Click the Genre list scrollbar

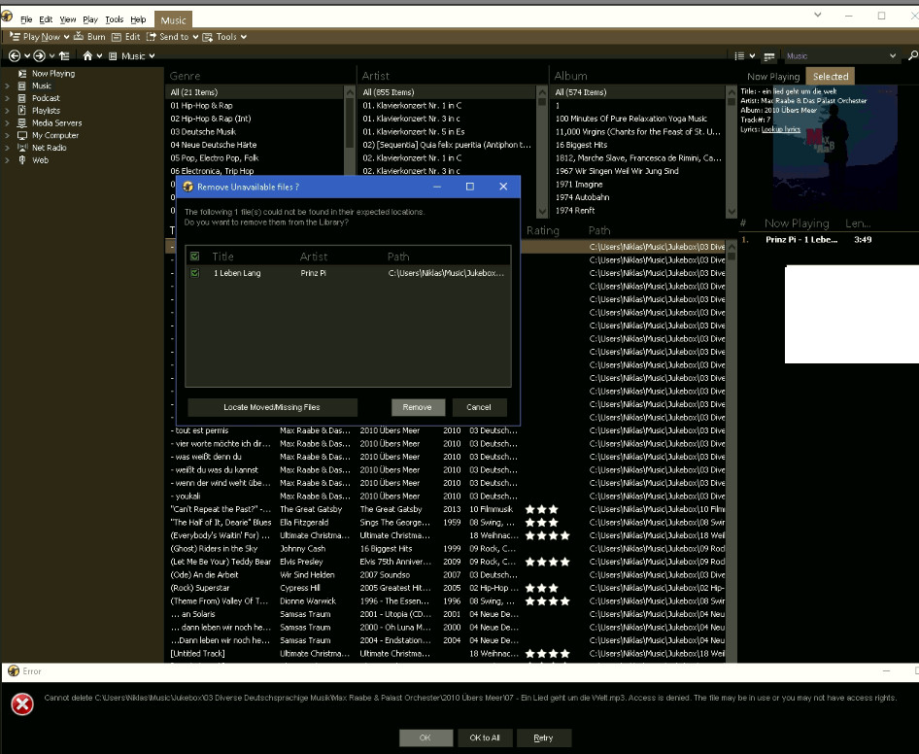coord(349,117)
